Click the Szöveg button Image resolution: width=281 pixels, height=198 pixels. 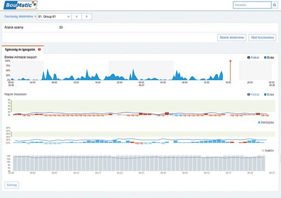point(12,185)
